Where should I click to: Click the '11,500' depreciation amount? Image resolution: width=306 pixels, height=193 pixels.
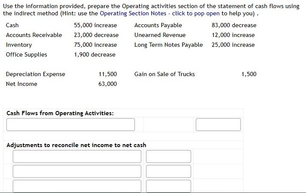108,74
